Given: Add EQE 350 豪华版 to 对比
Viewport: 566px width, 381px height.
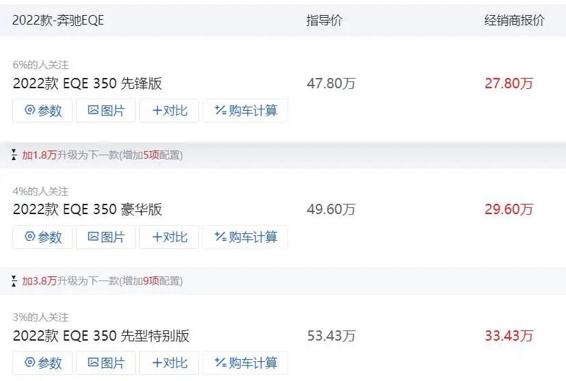Looking at the screenshot, I should click(169, 237).
